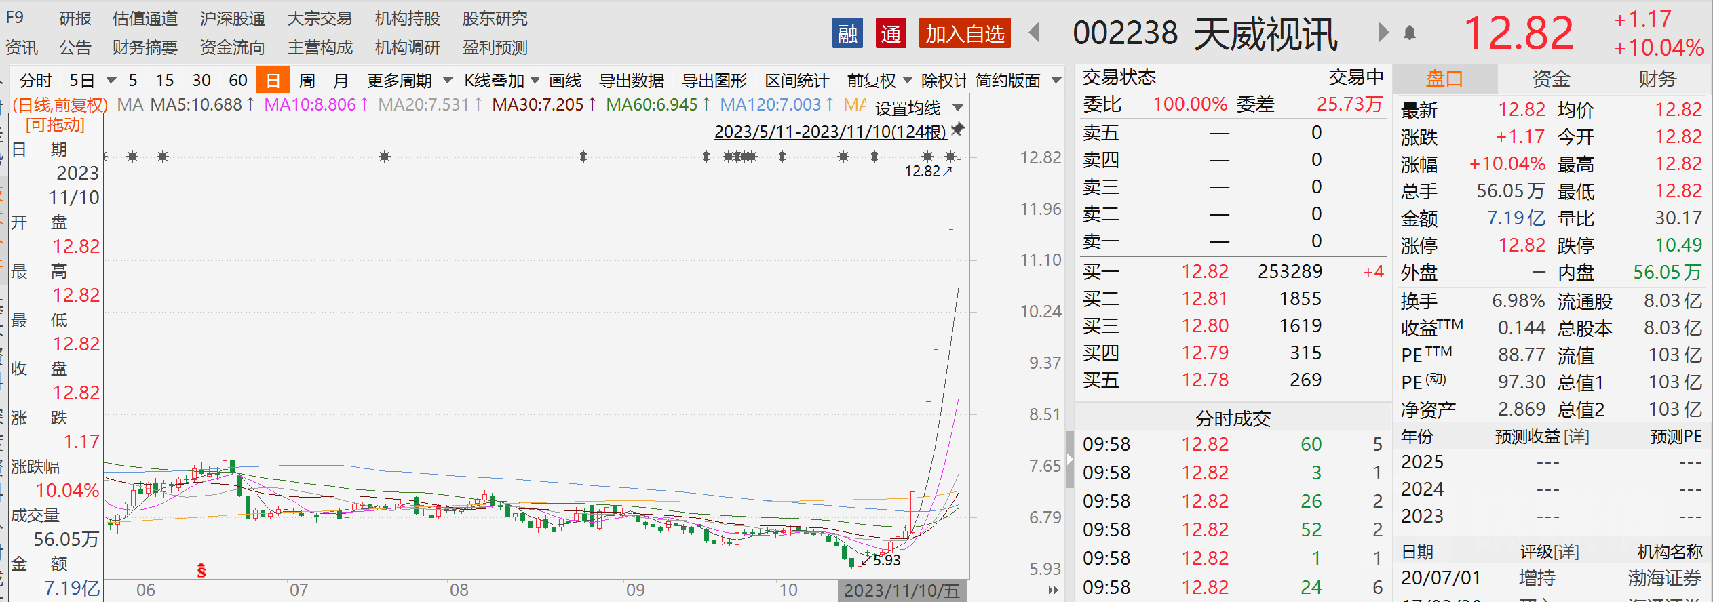Click the bell price alert icon
The height and width of the screenshot is (602, 1713).
click(x=1410, y=33)
